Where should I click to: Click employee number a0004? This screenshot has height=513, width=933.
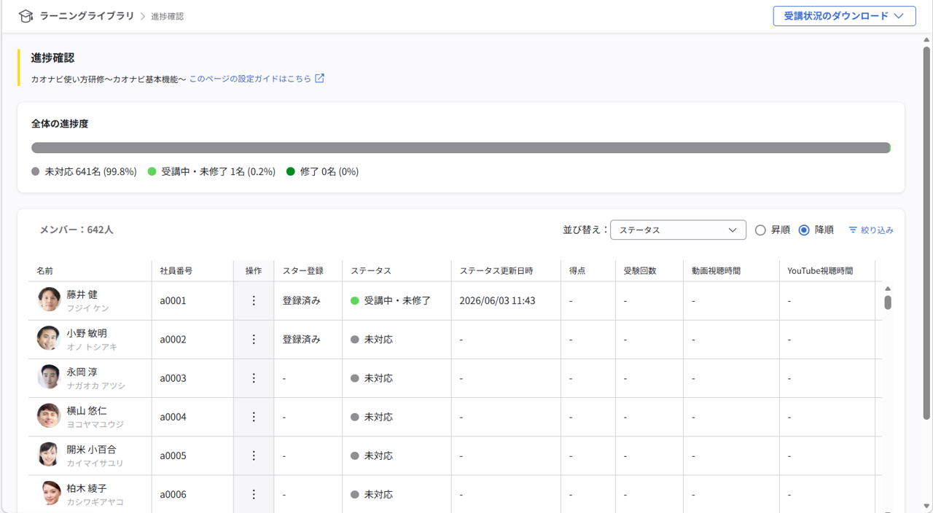pos(173,417)
